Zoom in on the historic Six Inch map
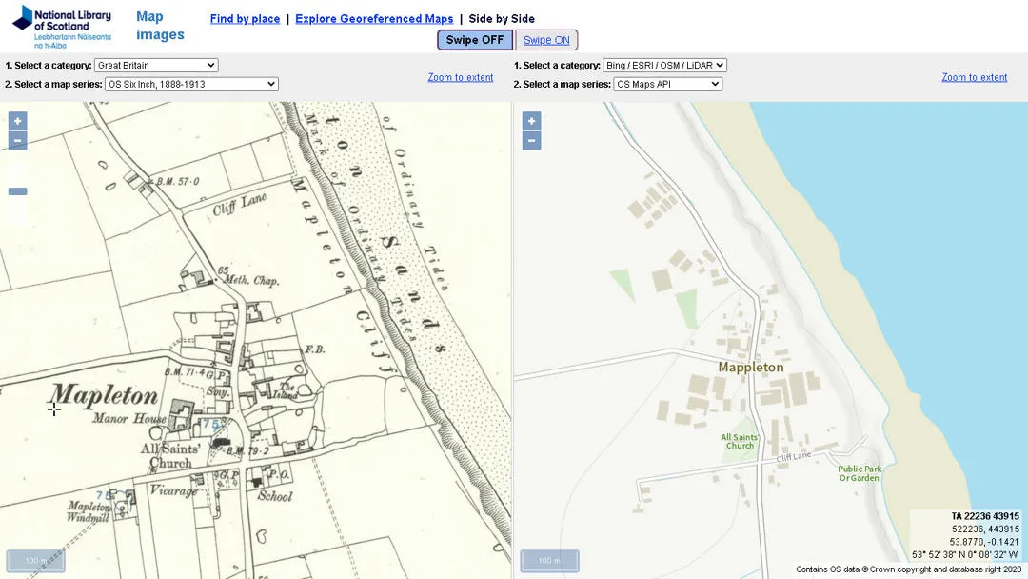1028x579 pixels. (x=16, y=120)
